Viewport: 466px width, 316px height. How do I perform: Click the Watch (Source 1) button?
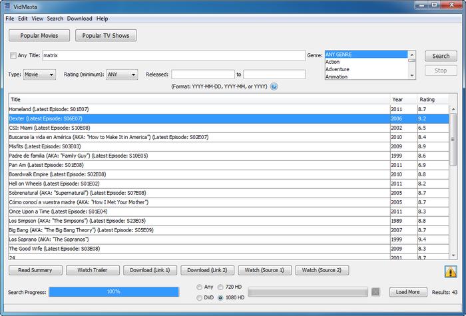(264, 270)
